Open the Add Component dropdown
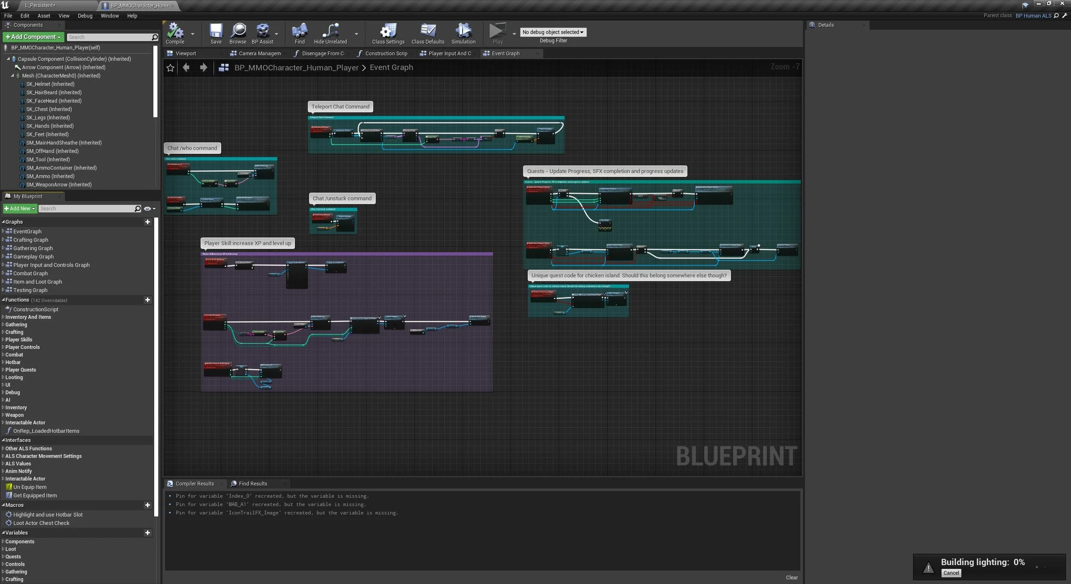Screen dimensions: 1071x584 pyautogui.click(x=33, y=37)
